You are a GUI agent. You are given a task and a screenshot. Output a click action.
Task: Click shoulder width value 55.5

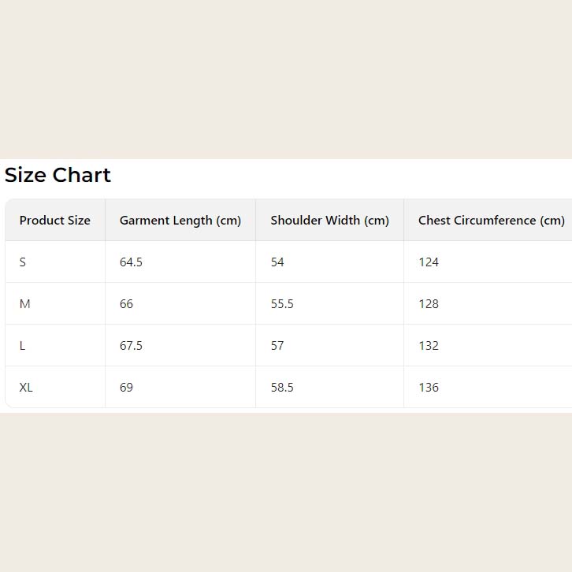[x=282, y=304]
